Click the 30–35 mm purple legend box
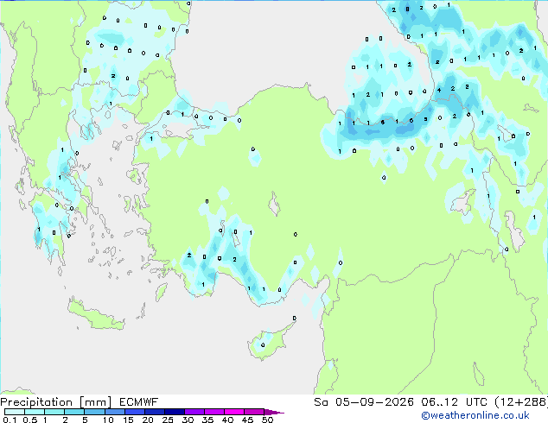This screenshot has height=423, width=548. pos(194,412)
